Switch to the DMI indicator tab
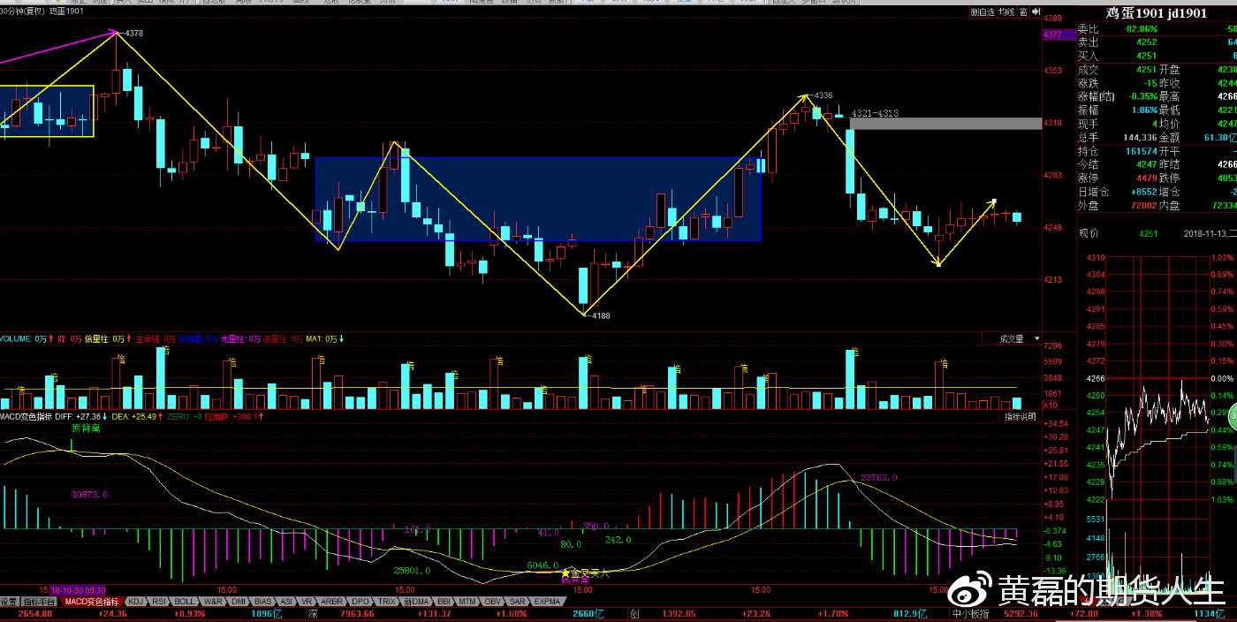The width and height of the screenshot is (1237, 622). click(239, 602)
